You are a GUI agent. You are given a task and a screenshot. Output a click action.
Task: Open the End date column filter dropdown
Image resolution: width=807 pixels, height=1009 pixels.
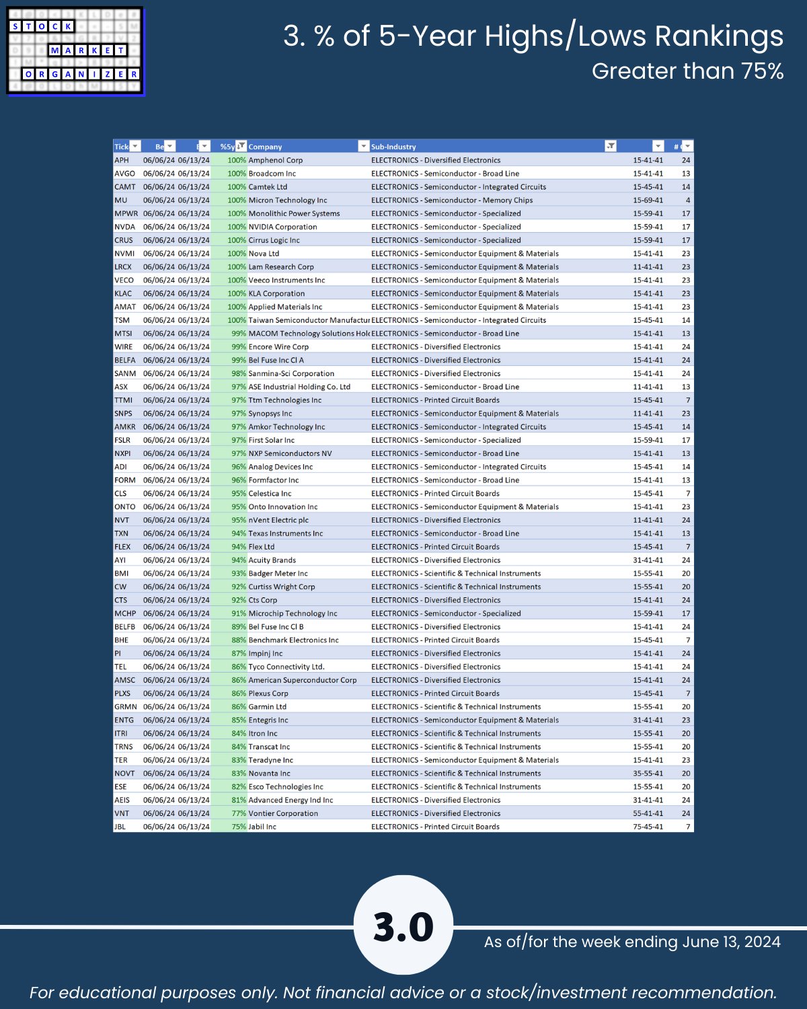[x=204, y=146]
